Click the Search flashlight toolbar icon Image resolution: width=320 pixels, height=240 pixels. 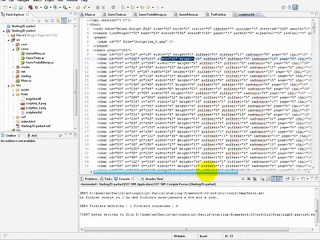pyautogui.click(x=85, y=7)
